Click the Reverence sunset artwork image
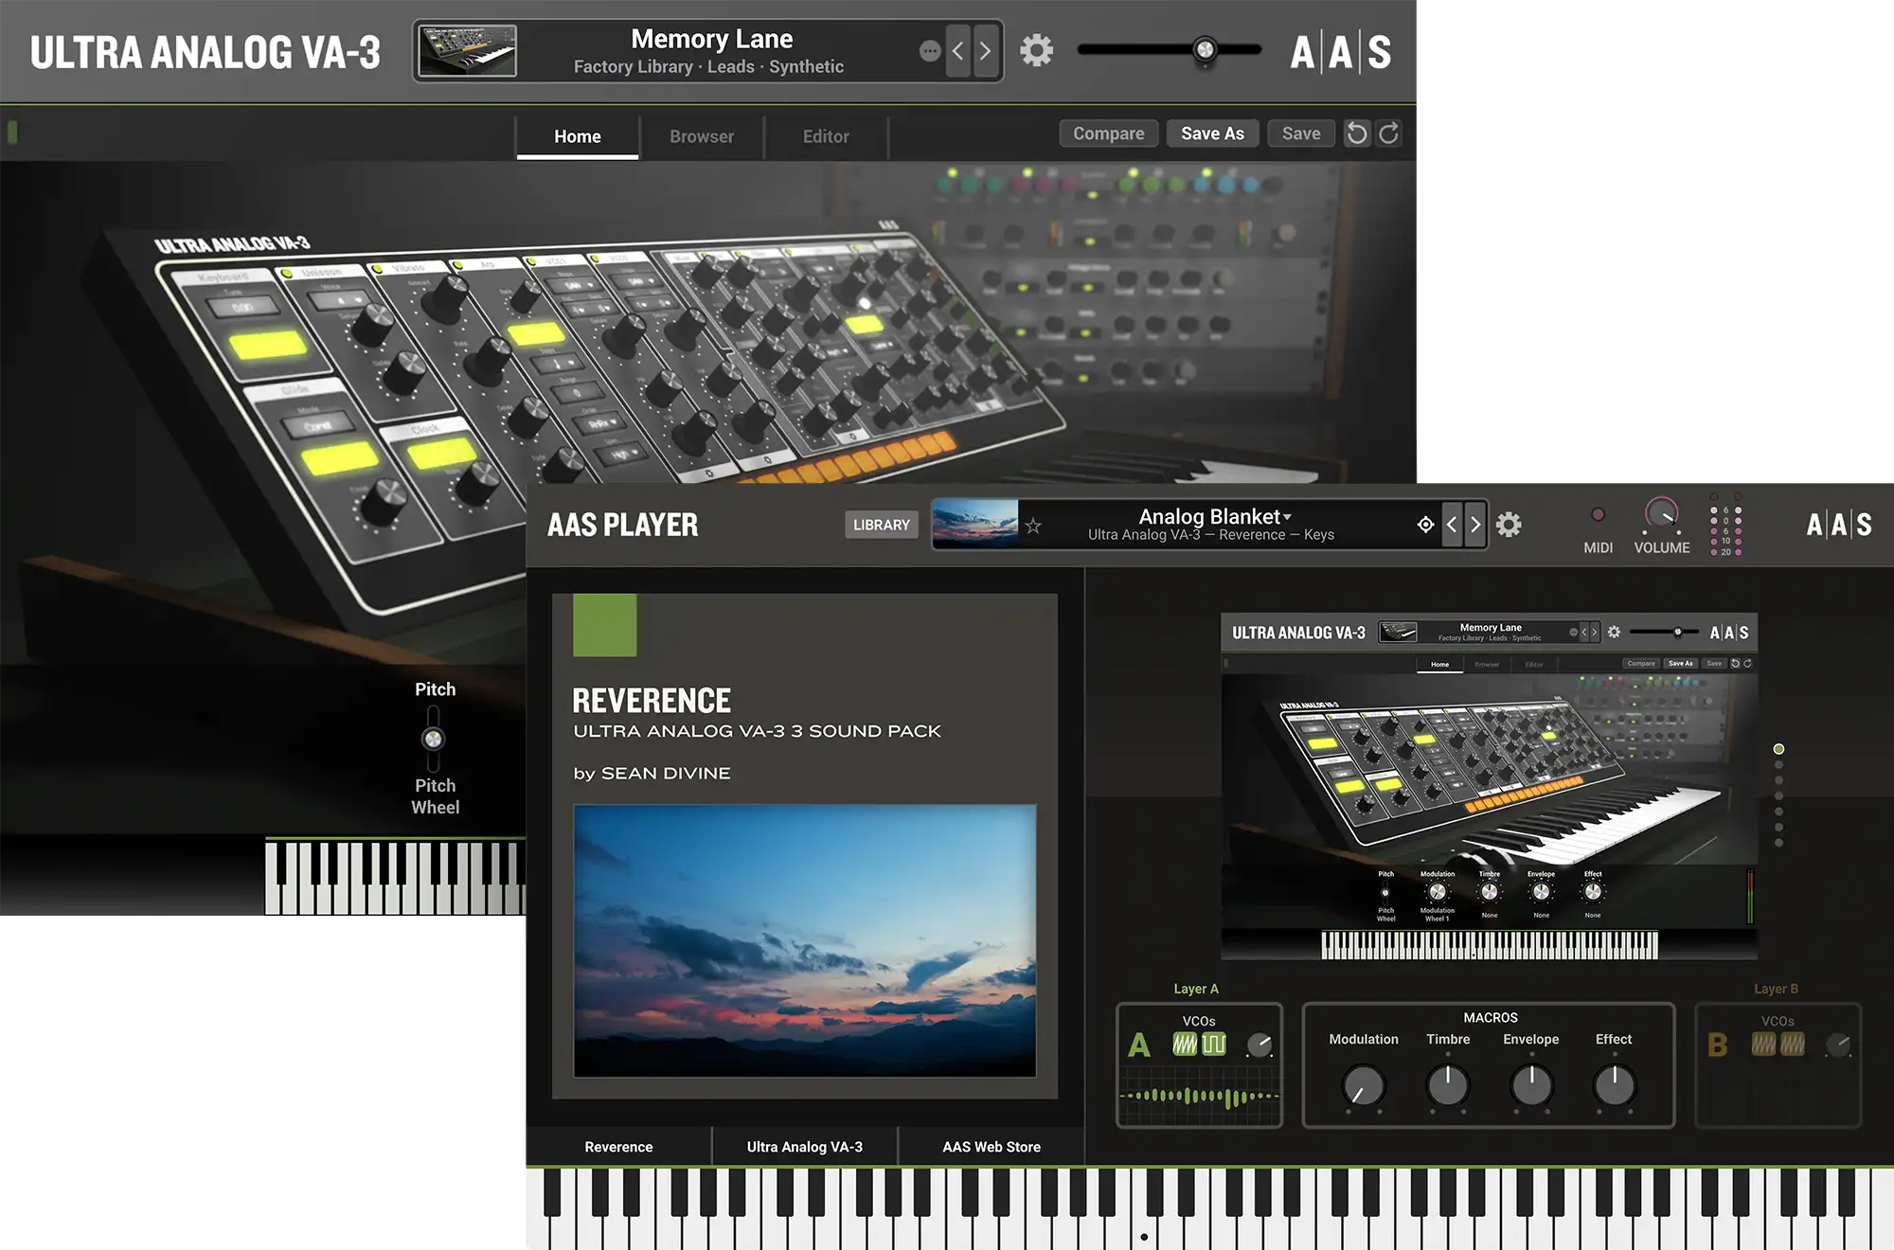Image resolution: width=1894 pixels, height=1250 pixels. click(x=805, y=940)
